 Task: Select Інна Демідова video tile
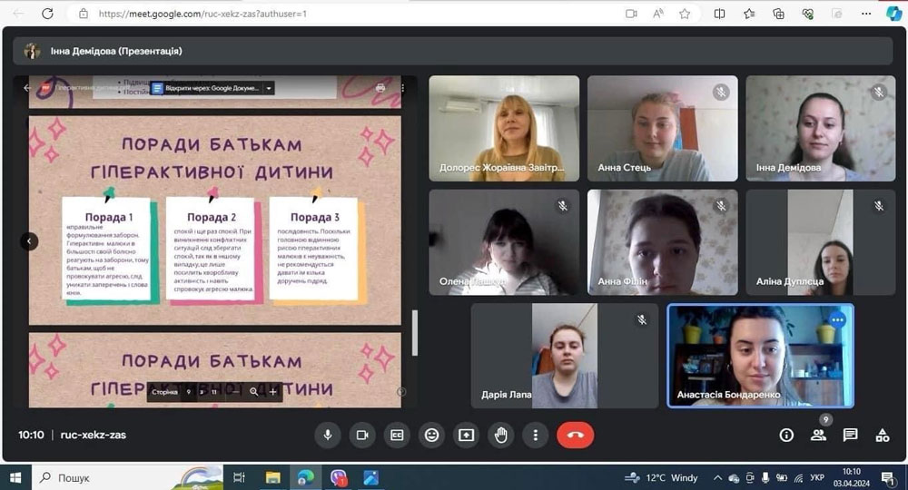click(821, 129)
